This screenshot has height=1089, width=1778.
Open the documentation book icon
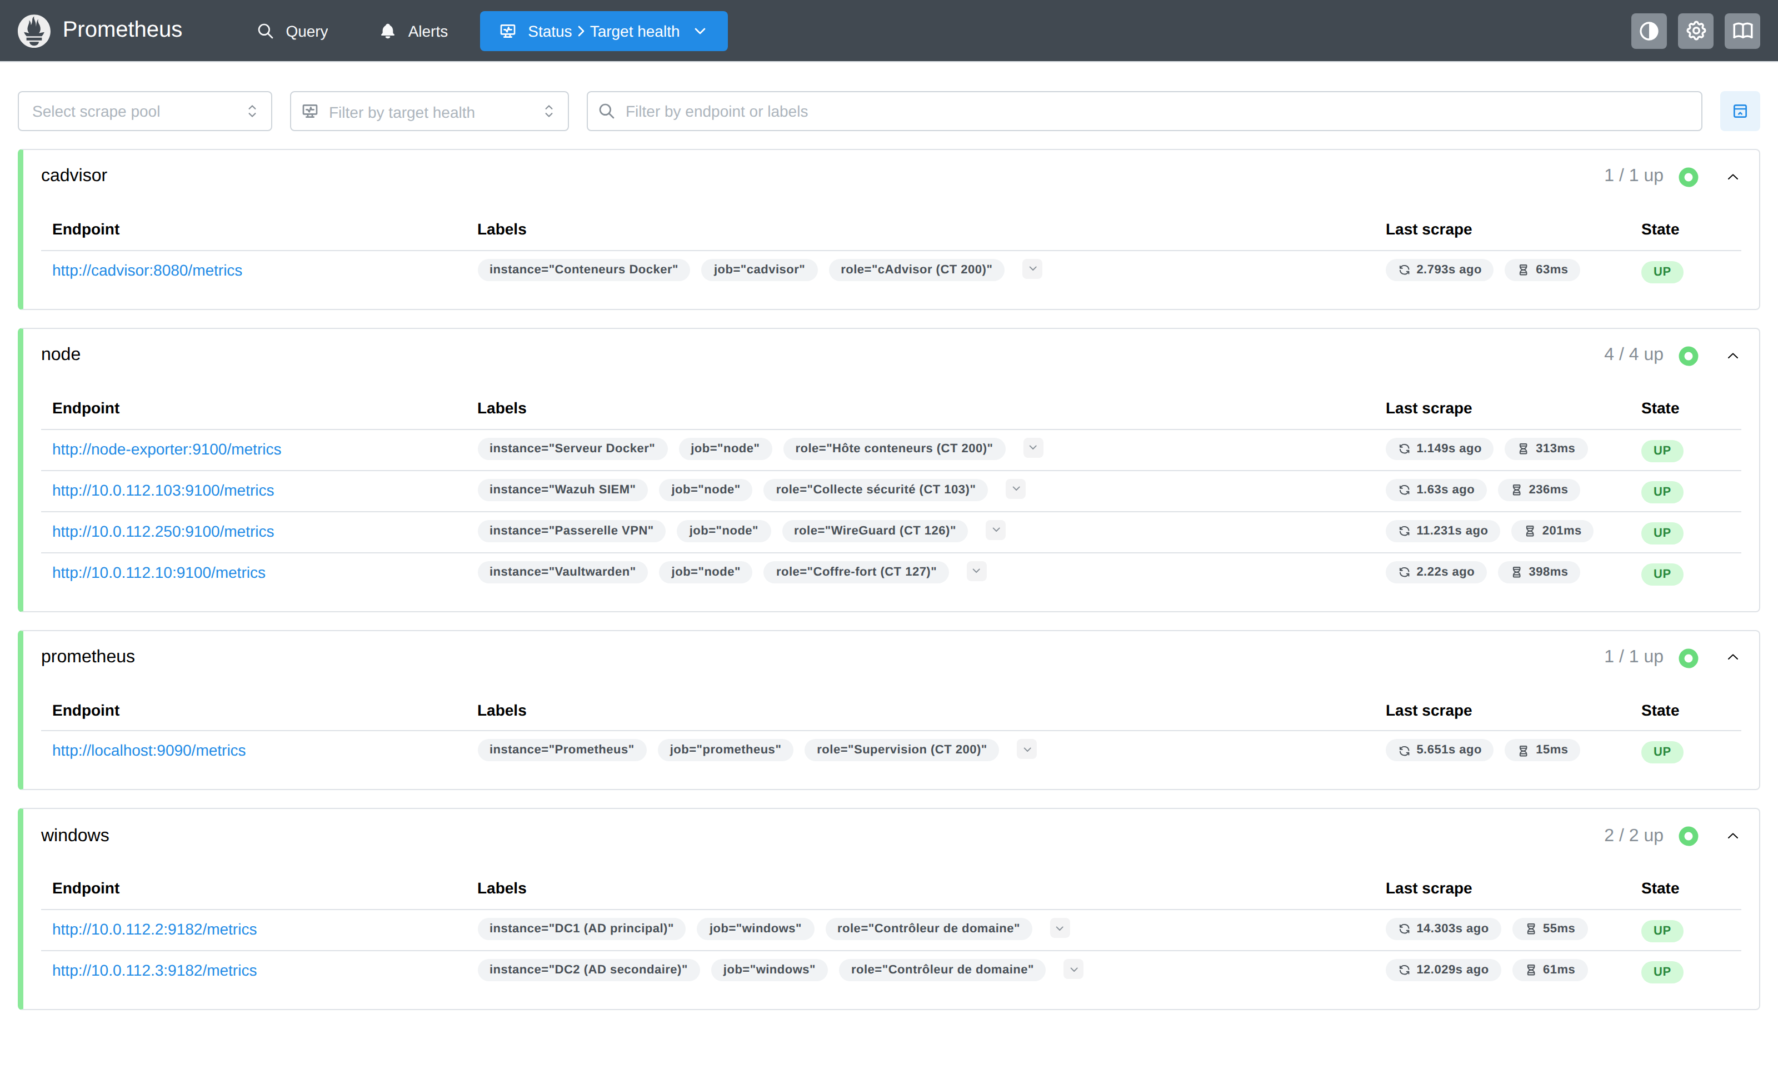point(1742,31)
